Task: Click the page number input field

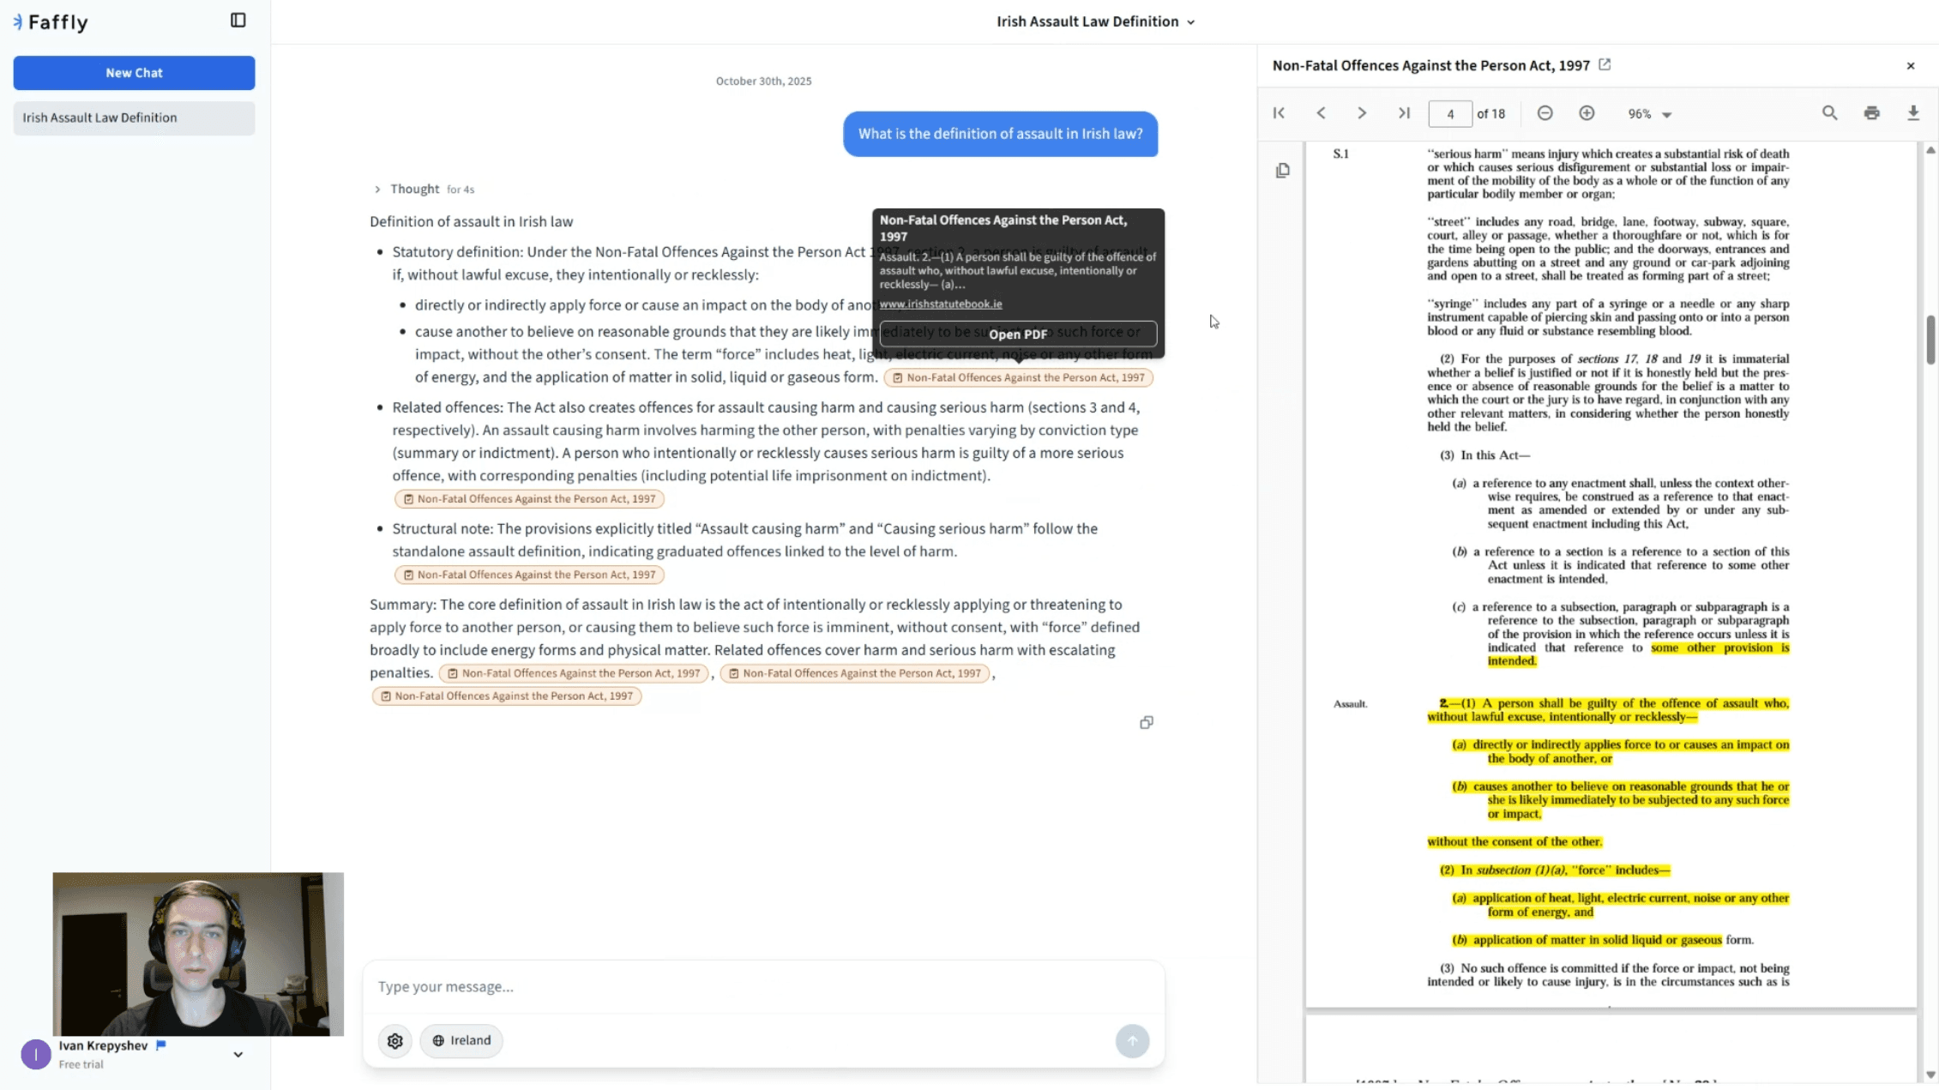Action: click(1449, 114)
